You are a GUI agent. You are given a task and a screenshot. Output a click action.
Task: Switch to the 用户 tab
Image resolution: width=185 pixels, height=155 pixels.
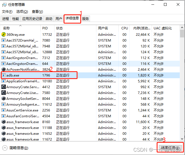point(59,19)
